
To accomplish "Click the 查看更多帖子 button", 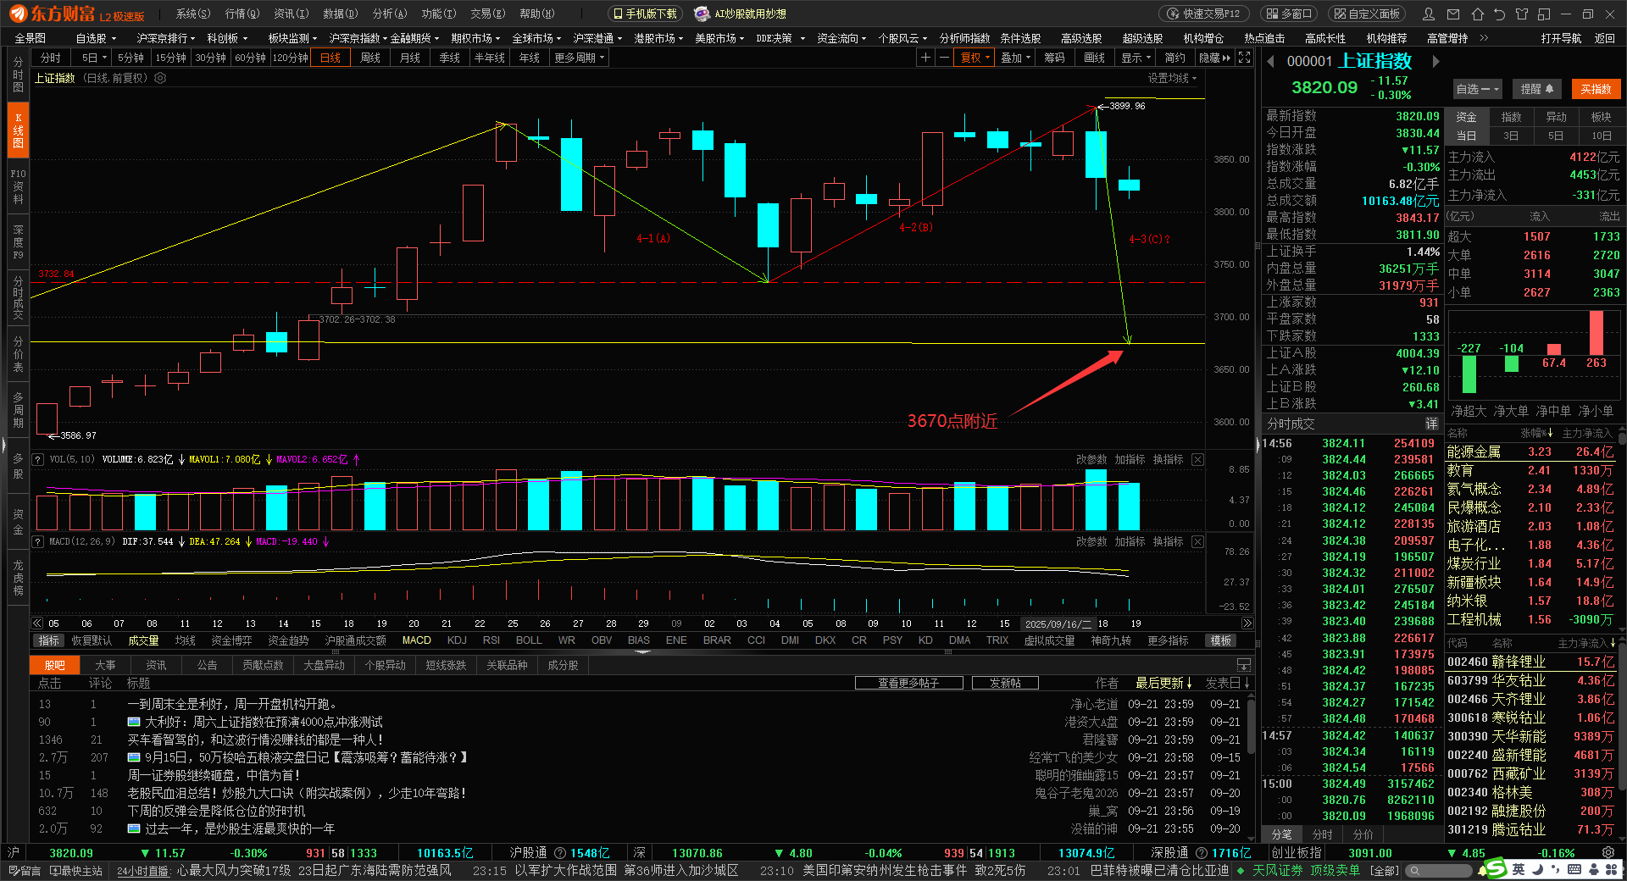I will click(908, 683).
